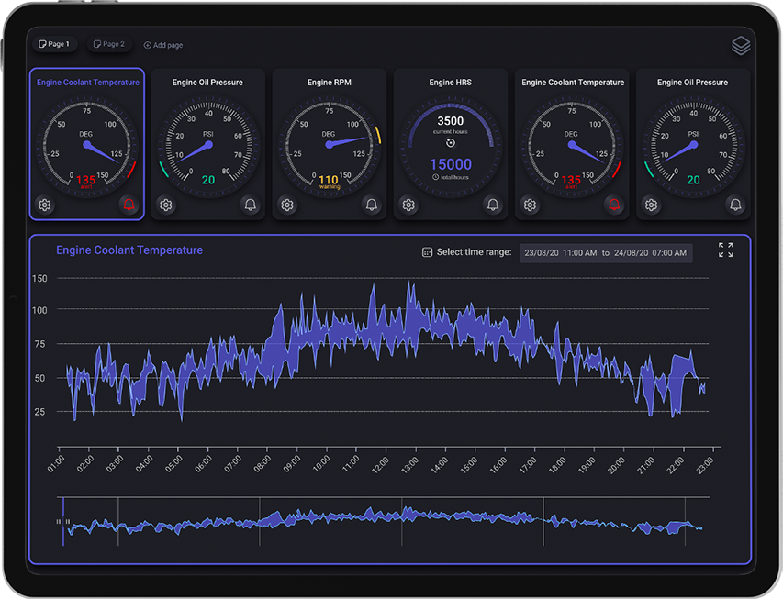
Task: Click red bell on the non-highlighted Engine Coolant Temperature card
Action: (x=614, y=205)
